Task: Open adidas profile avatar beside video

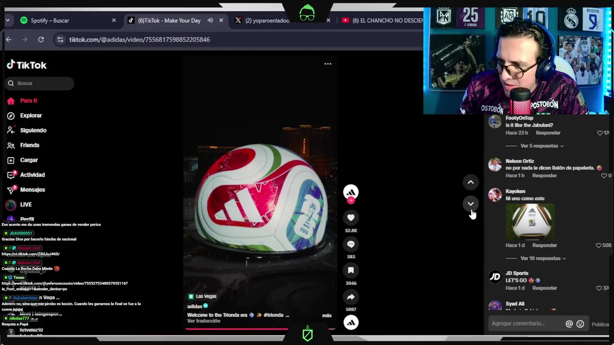Action: pos(351,192)
